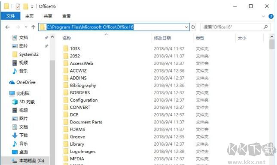Select 桌面 in navigation pane
Image resolution: width=277 pixels, height=165 pixels.
pyautogui.click(x=24, y=152)
